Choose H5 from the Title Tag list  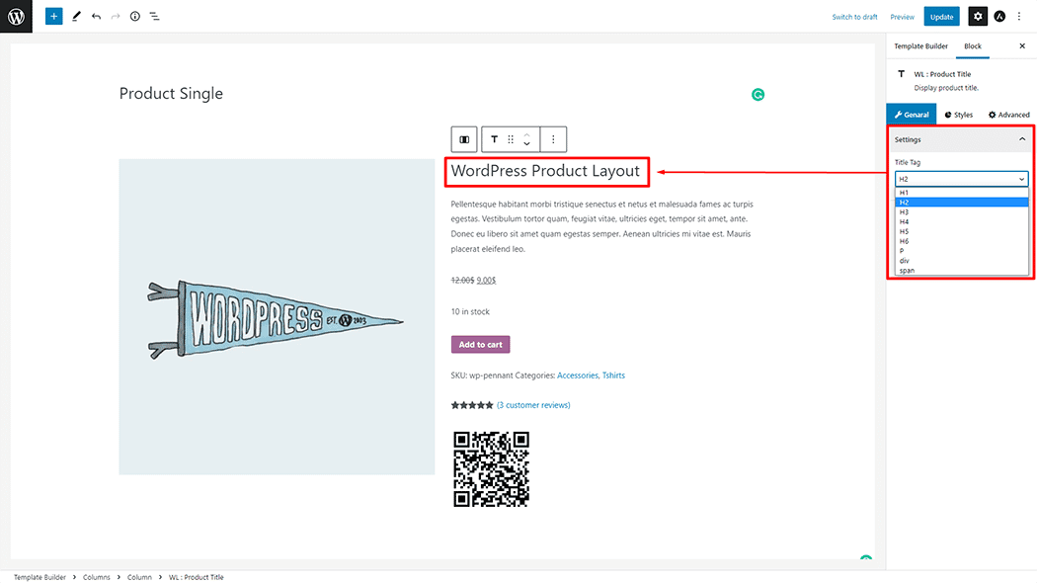pyautogui.click(x=962, y=231)
